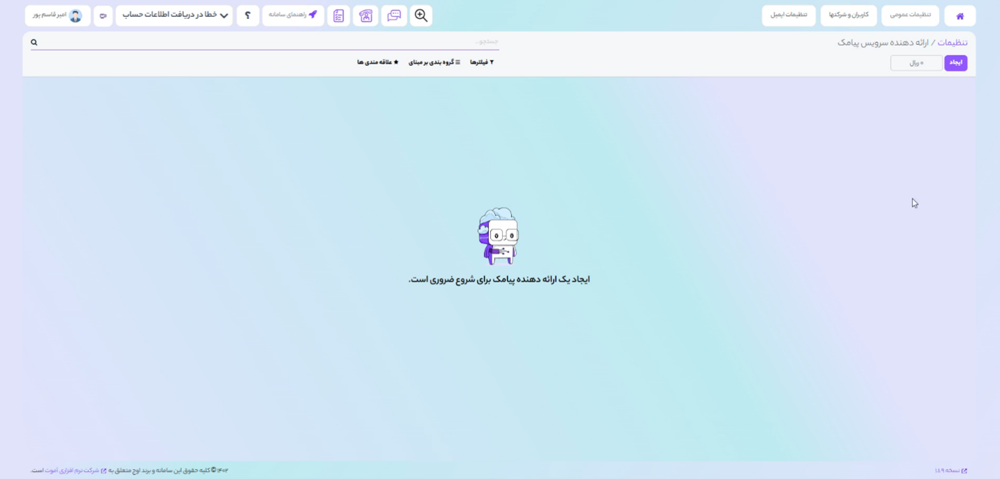Screen dimensions: 1000x479
Task: Open کاربران و شرکتها menu item
Action: point(848,15)
